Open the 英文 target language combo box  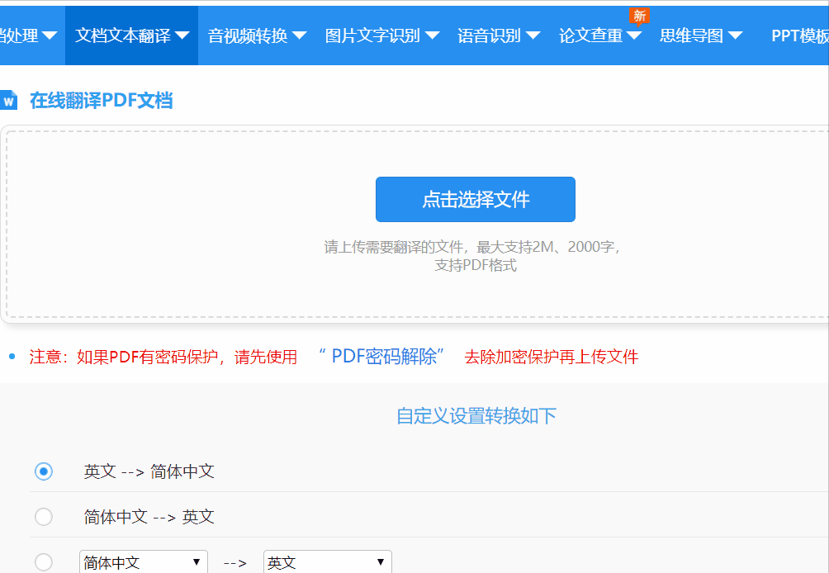click(x=327, y=561)
